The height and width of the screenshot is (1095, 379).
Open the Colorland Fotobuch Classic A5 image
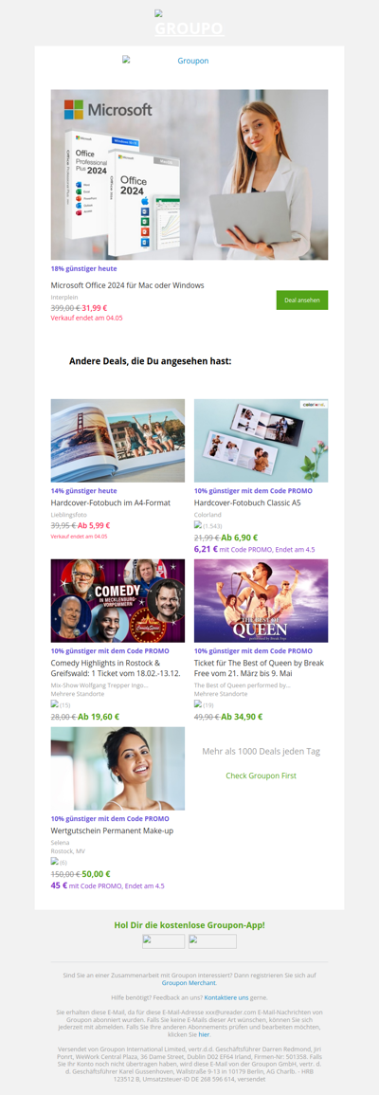(262, 441)
